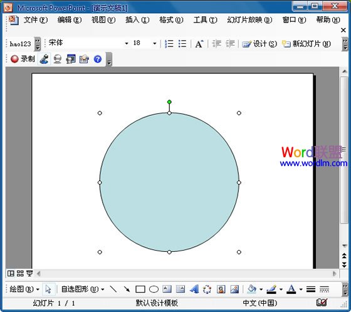Select the Oval drawing tool

click(x=154, y=289)
